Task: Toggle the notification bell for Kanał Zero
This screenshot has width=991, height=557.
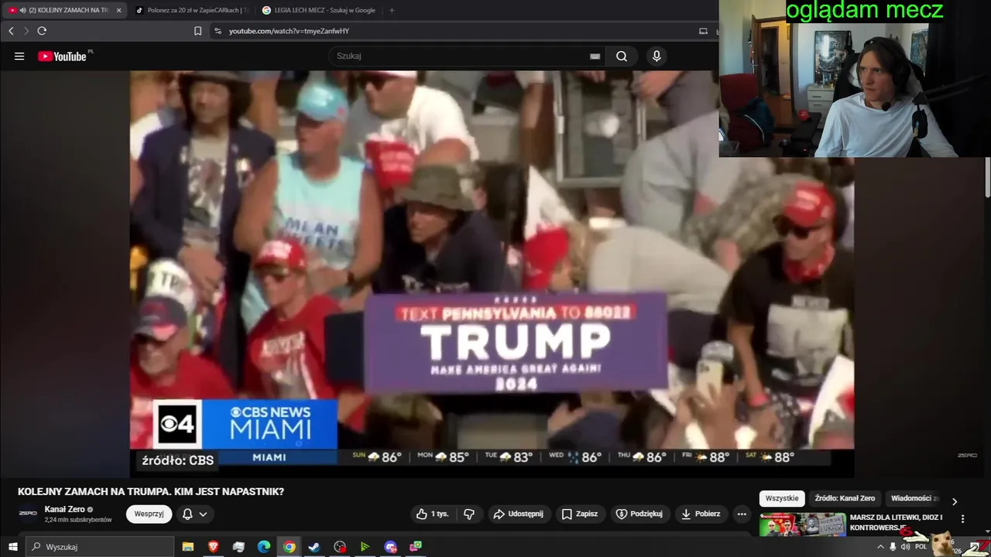Action: (x=187, y=514)
